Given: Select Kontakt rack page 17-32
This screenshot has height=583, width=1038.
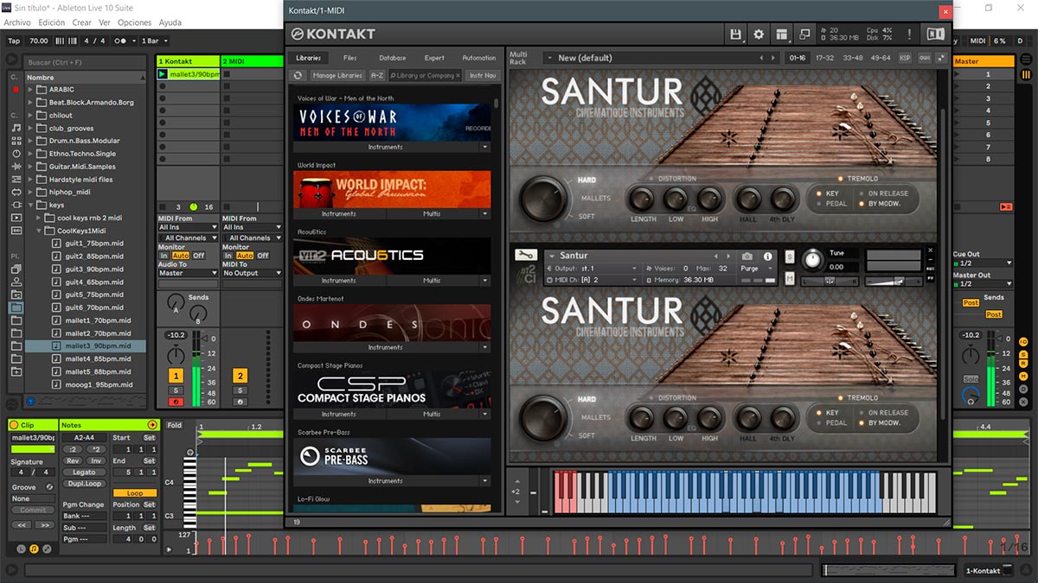Looking at the screenshot, I should pyautogui.click(x=824, y=58).
